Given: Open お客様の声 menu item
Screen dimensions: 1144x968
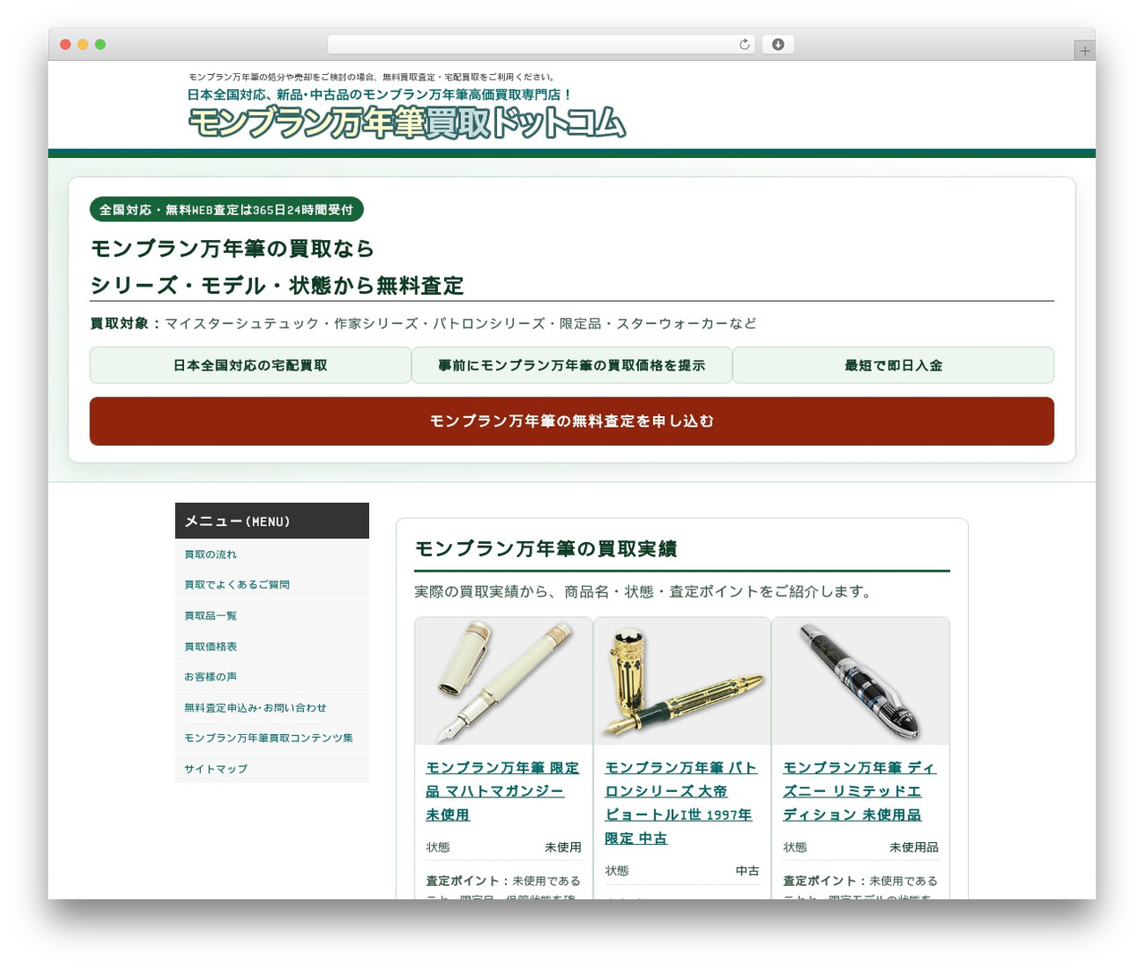Looking at the screenshot, I should [x=272, y=676].
